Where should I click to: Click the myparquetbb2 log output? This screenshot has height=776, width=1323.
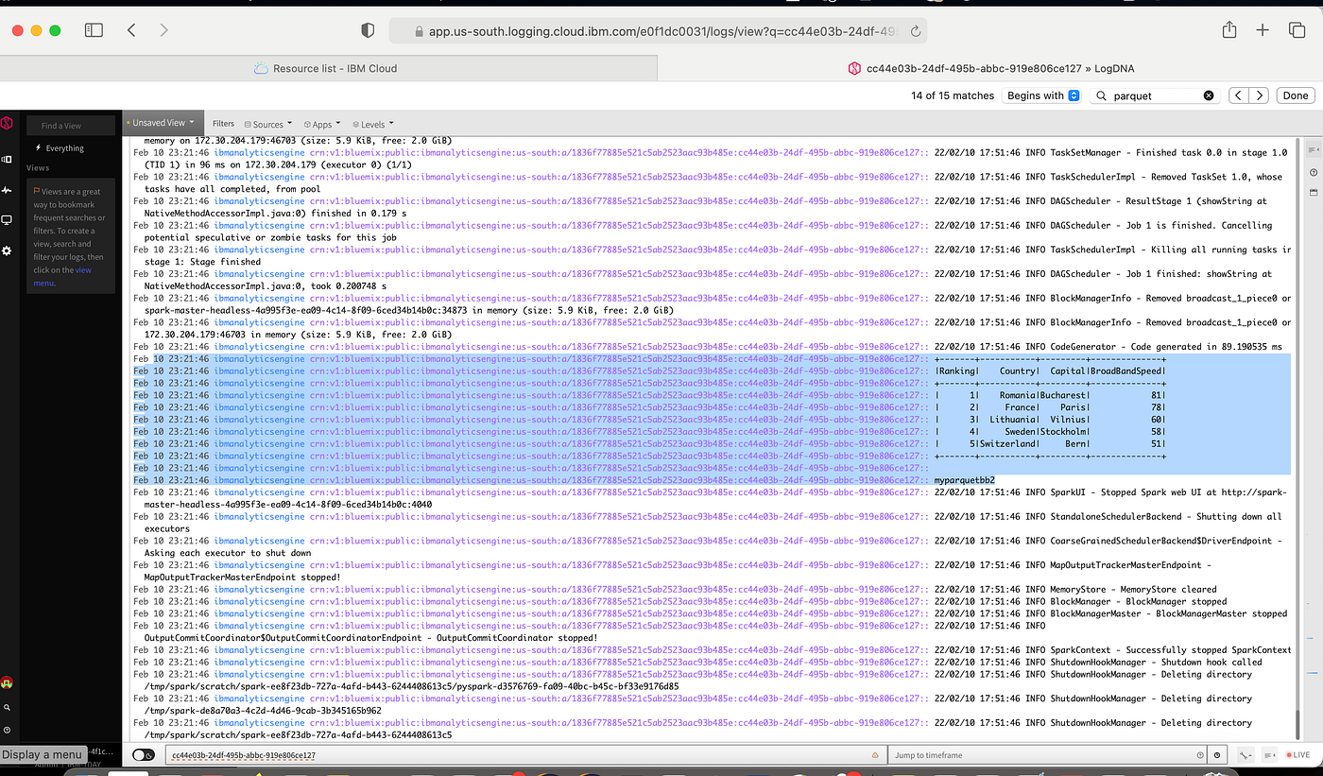[965, 480]
